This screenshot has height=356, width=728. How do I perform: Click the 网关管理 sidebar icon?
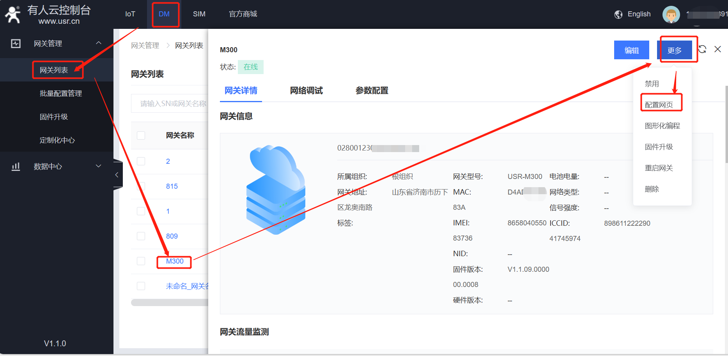tap(16, 43)
